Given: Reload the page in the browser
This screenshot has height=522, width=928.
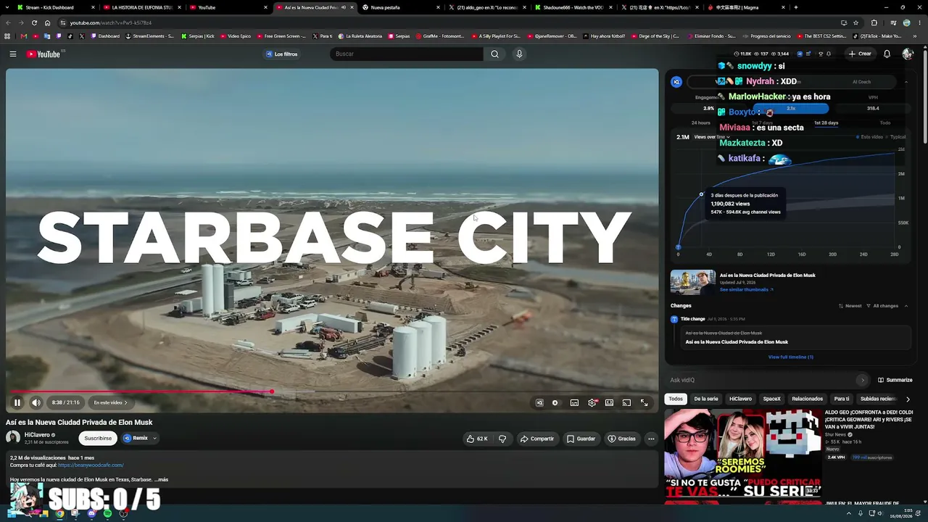Looking at the screenshot, I should [34, 22].
